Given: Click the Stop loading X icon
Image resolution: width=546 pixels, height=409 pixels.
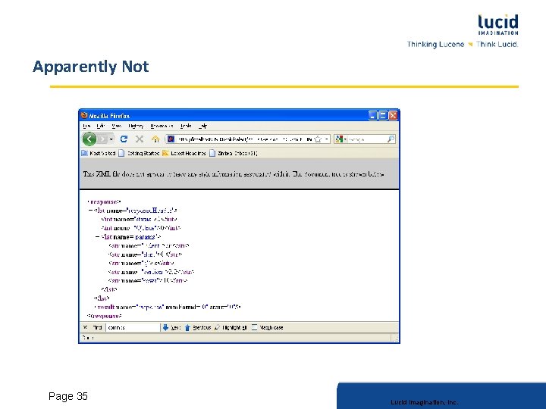Looking at the screenshot, I should pos(140,139).
